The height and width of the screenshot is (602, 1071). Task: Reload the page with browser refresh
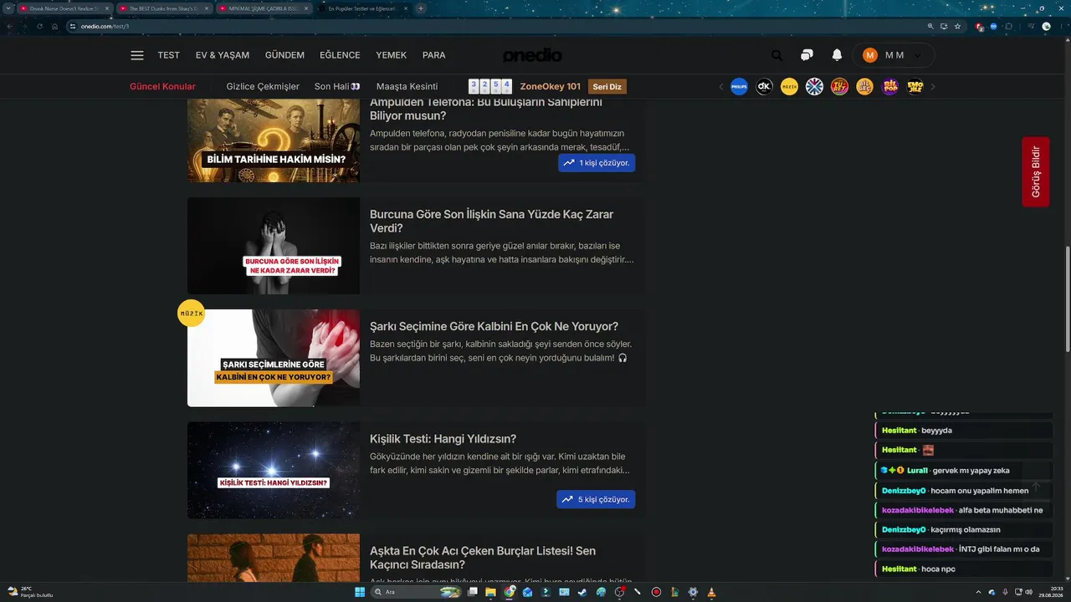pyautogui.click(x=39, y=26)
